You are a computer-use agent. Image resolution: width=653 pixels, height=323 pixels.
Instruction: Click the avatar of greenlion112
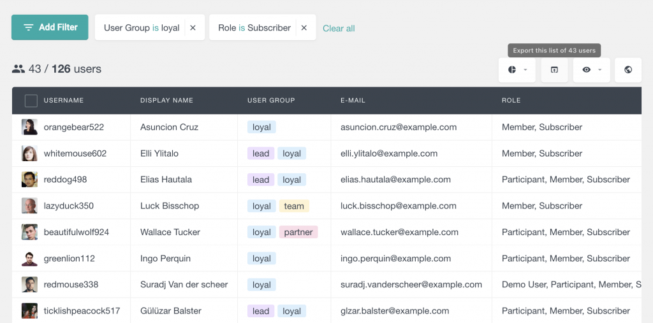tap(29, 259)
